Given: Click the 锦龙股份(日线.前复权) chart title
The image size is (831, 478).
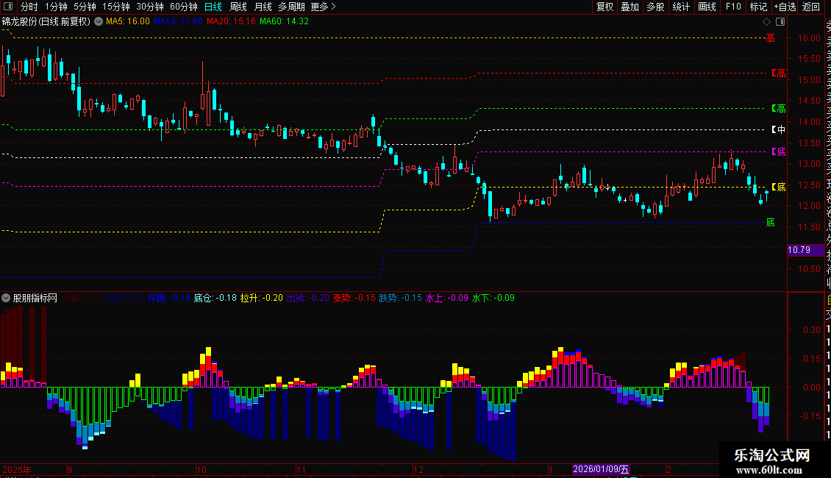Looking at the screenshot, I should tap(46, 22).
